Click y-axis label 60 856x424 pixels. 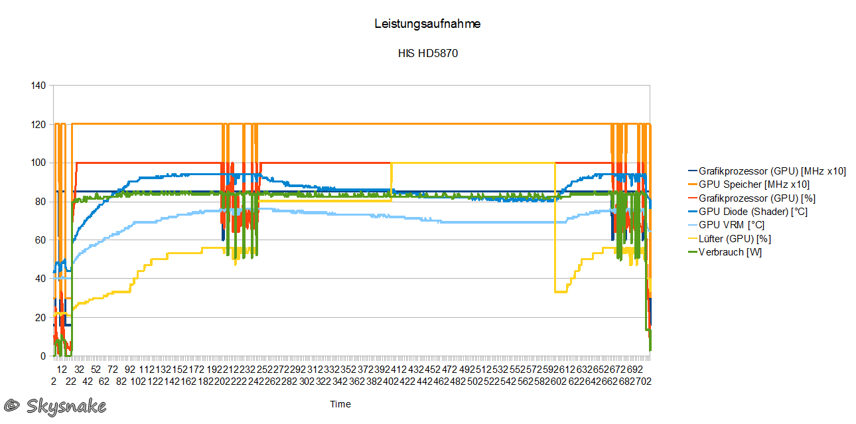coord(40,240)
